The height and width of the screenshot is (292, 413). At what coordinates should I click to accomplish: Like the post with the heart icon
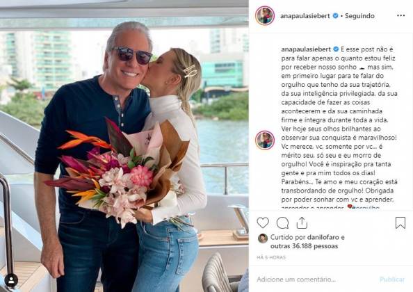click(x=263, y=222)
